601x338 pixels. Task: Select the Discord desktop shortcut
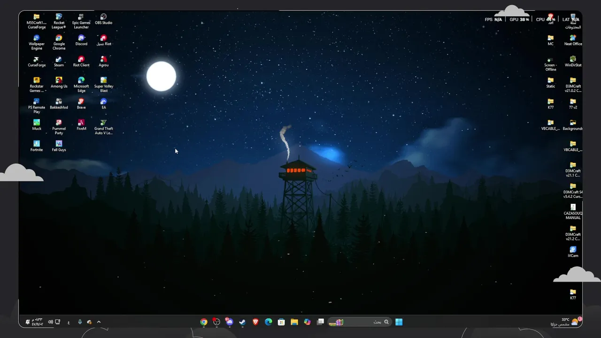81,40
